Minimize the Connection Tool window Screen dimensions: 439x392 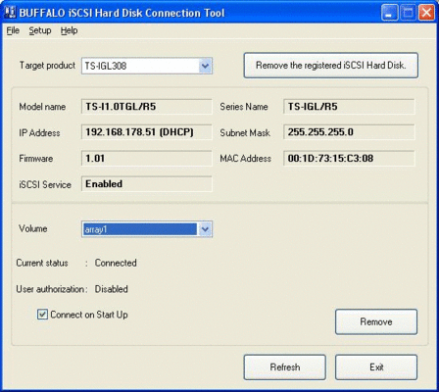[389, 13]
